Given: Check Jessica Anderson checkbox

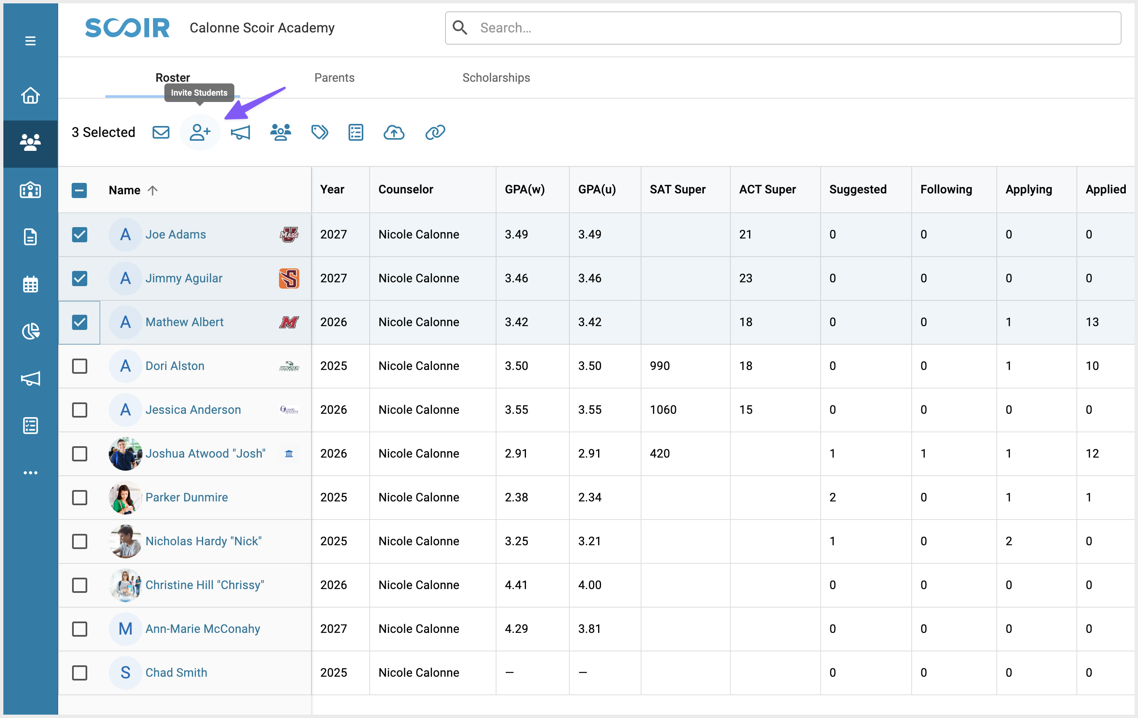Looking at the screenshot, I should tap(79, 410).
